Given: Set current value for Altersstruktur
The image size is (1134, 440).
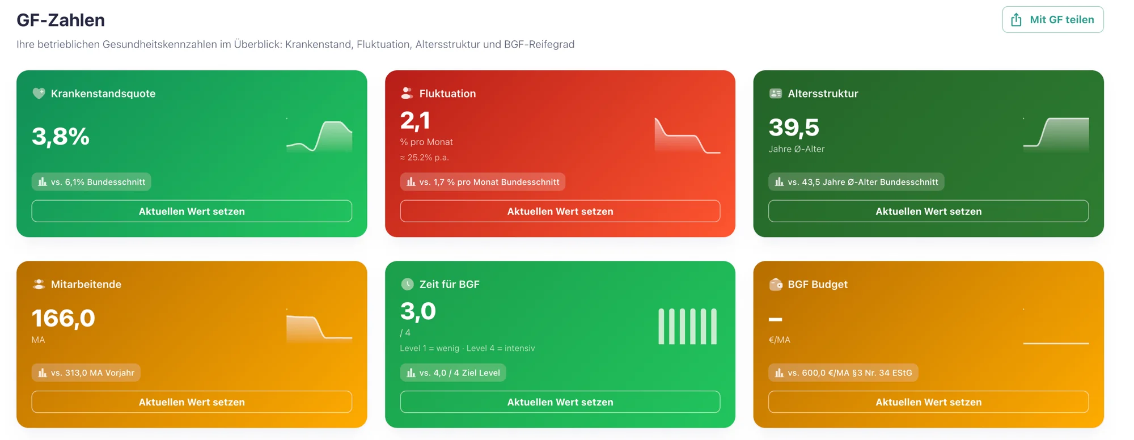Looking at the screenshot, I should [x=928, y=211].
